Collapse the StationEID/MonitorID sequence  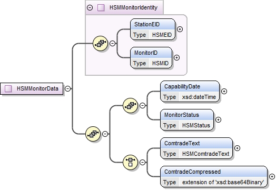(x=113, y=43)
